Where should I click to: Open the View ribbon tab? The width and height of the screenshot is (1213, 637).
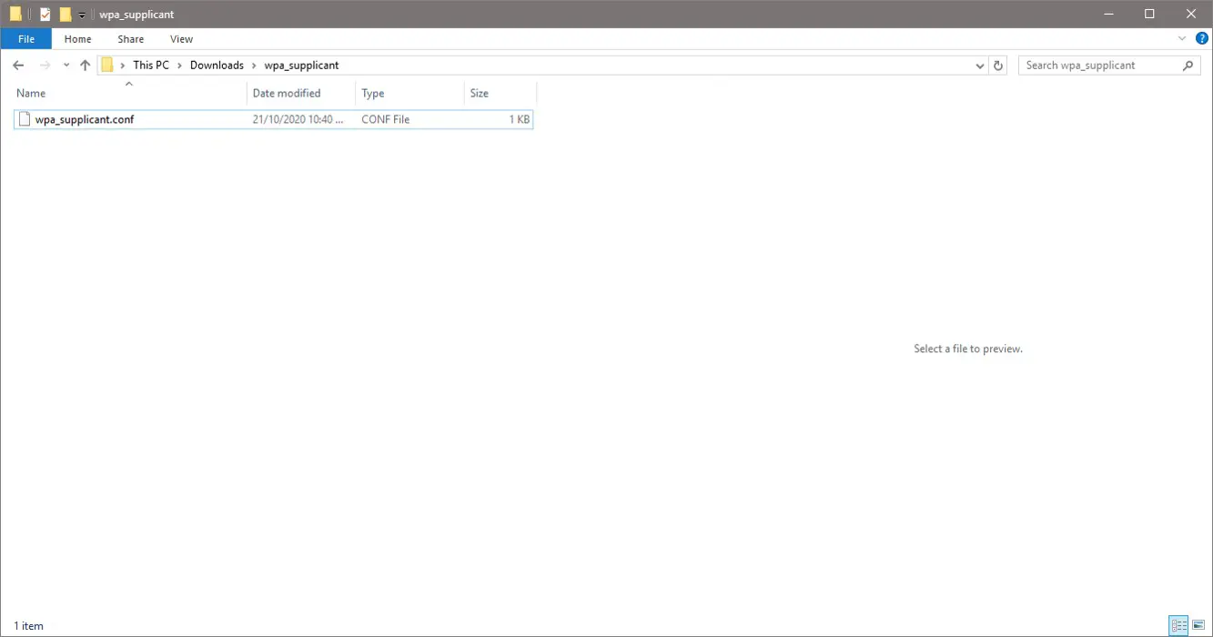181,39
